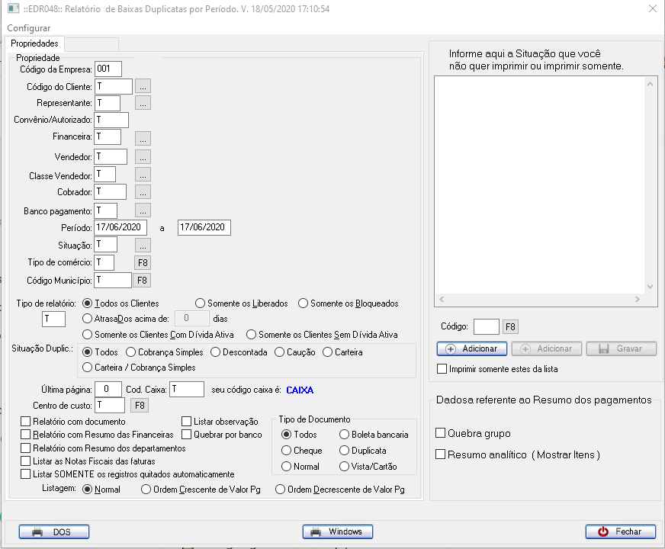665x549 pixels.
Task: Click F8 beside Tipo de comércio
Action: click(143, 263)
